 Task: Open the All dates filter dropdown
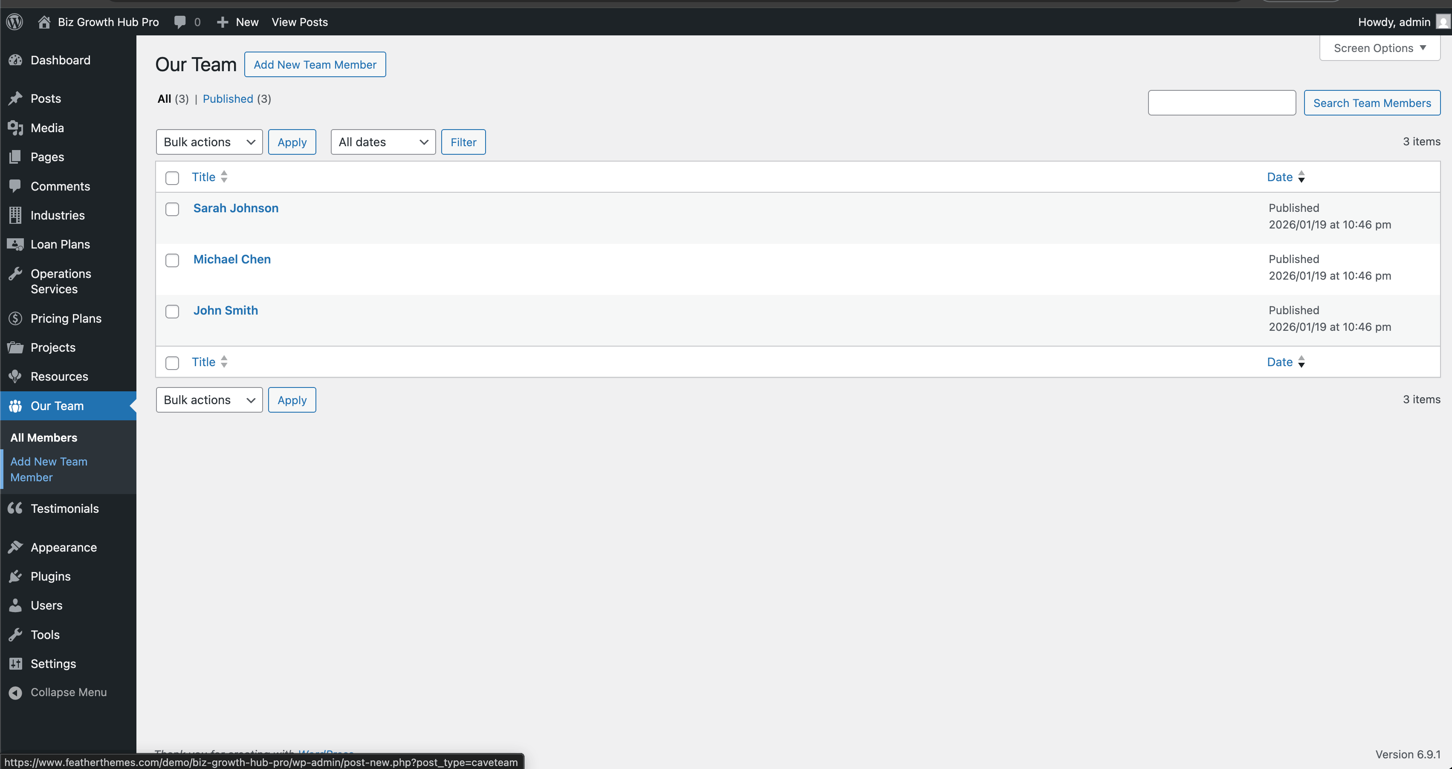pyautogui.click(x=382, y=142)
